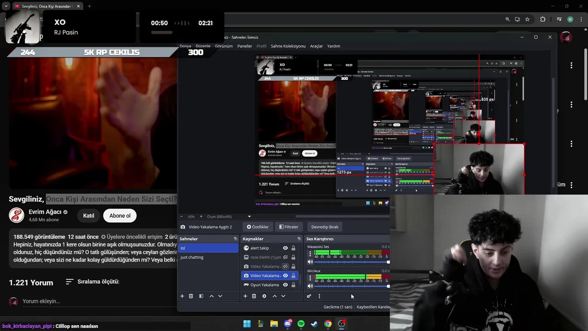
Task: Open the Sahne Koleksiyonu menu
Action: [288, 46]
